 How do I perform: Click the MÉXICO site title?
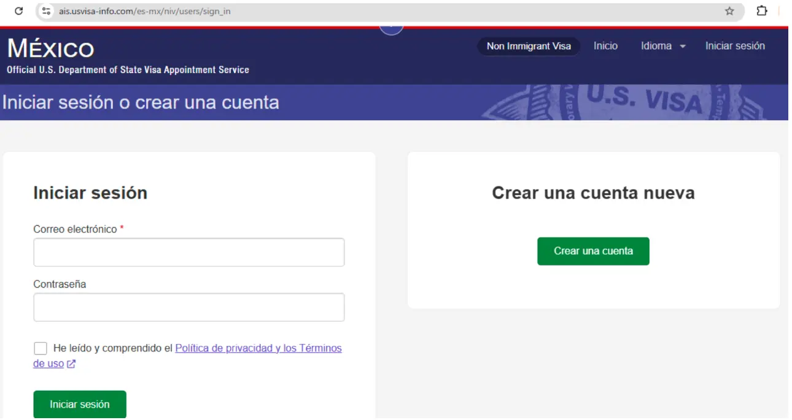click(50, 48)
